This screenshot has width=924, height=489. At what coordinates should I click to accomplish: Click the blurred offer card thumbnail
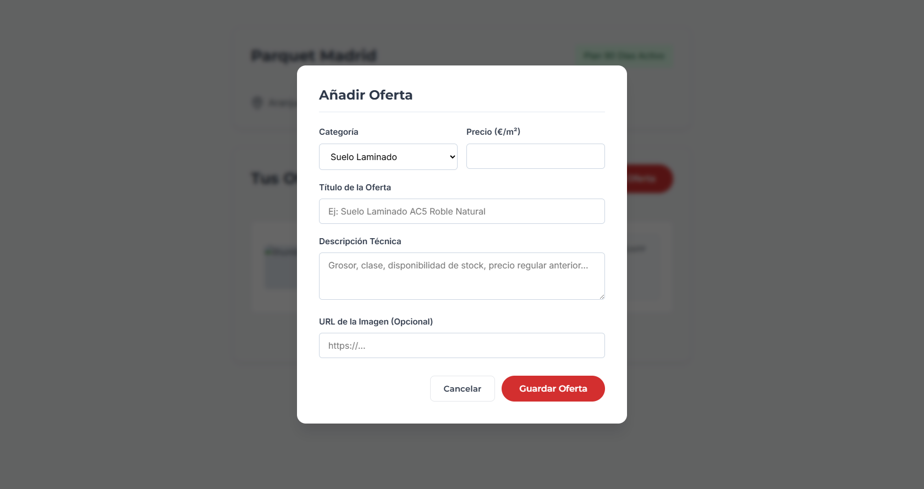pos(281,268)
